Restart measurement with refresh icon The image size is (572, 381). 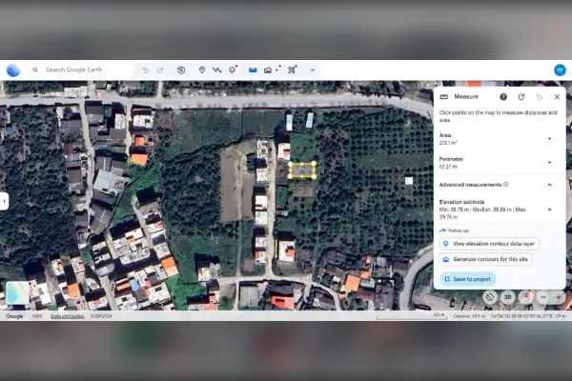tap(521, 96)
